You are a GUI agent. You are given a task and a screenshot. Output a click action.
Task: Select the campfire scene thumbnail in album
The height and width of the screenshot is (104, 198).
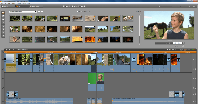click(103, 39)
